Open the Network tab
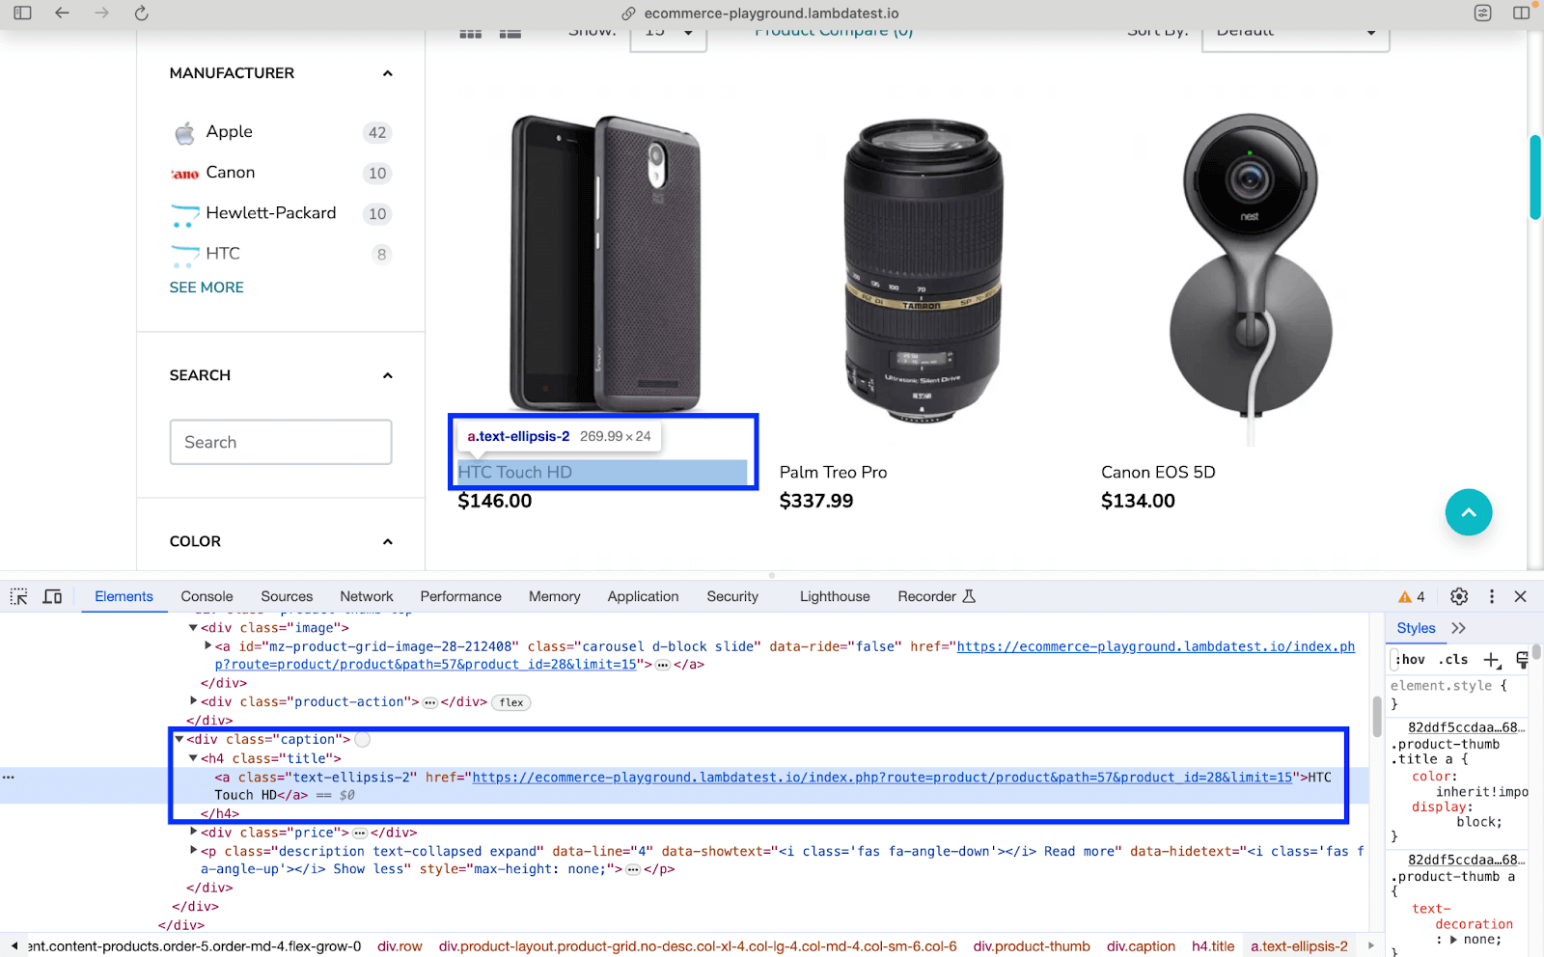1544x957 pixels. click(366, 596)
